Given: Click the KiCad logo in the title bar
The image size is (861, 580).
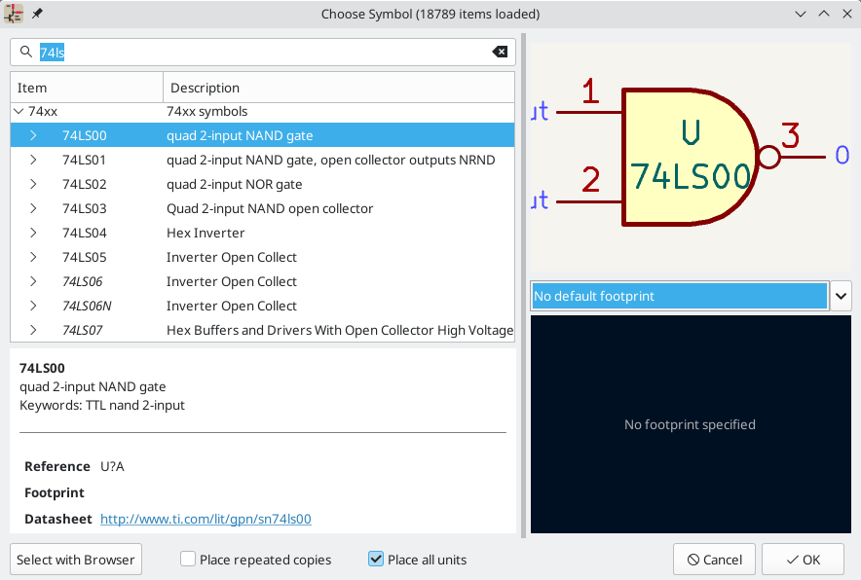Looking at the screenshot, I should coord(14,14).
